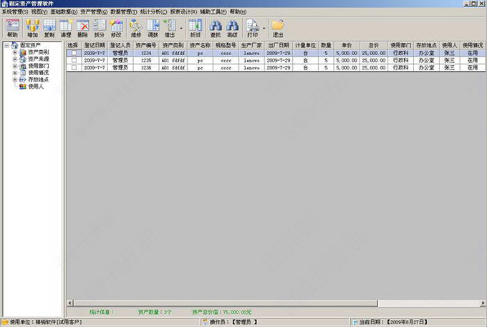Screen dimensions: 487x327
Task: Click the asset number cell 1234
Action: coord(146,53)
